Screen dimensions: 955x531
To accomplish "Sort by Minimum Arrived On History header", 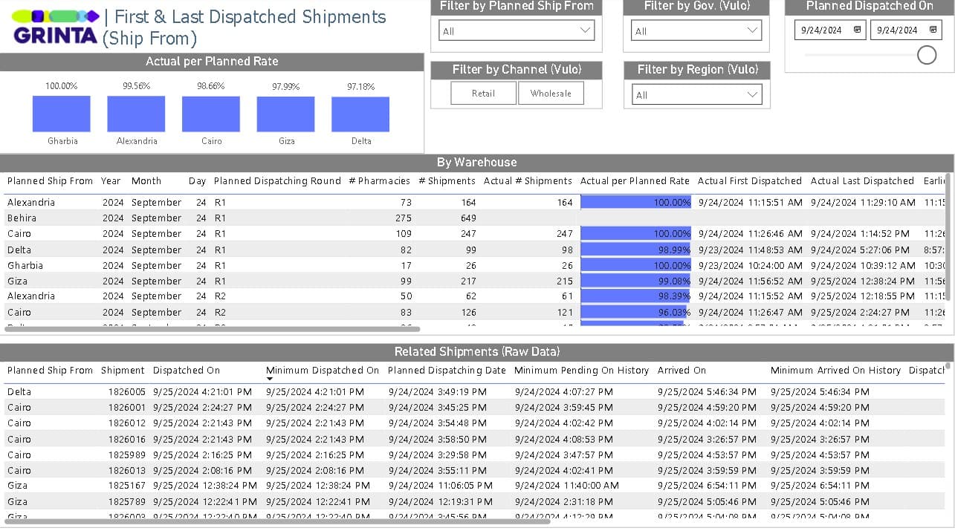I will (835, 370).
